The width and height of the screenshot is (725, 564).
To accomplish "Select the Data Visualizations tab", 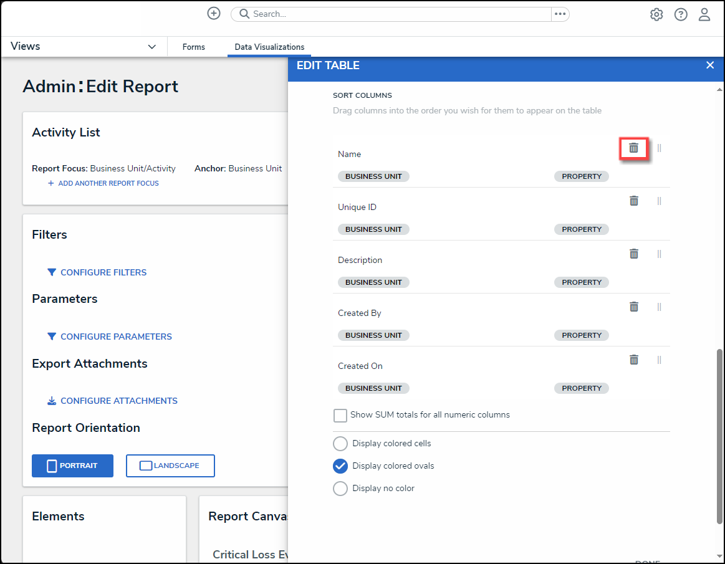I will pos(269,47).
